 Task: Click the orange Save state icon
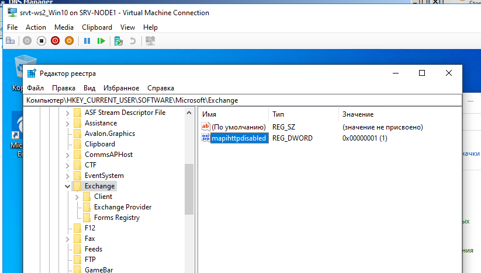point(70,41)
